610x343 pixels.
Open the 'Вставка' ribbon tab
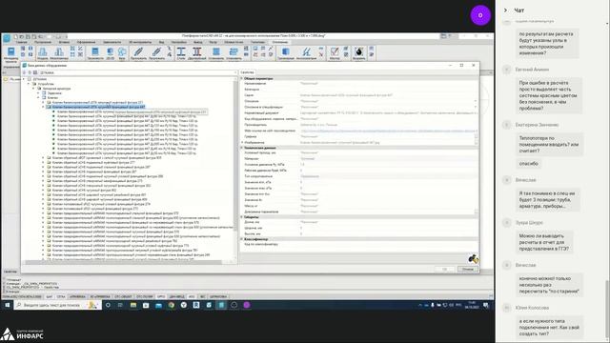pyautogui.click(x=64, y=42)
